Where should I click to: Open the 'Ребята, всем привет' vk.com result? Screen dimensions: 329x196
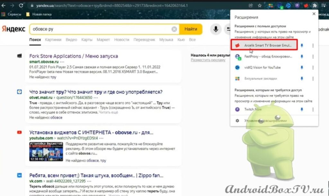(x=96, y=175)
